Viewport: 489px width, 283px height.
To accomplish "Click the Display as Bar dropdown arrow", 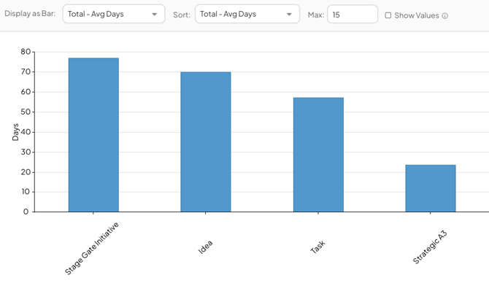I will click(155, 15).
